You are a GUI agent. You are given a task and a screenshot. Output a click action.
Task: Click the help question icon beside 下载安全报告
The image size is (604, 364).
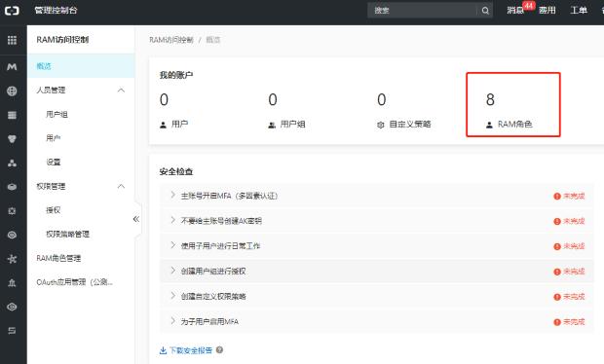click(x=219, y=349)
